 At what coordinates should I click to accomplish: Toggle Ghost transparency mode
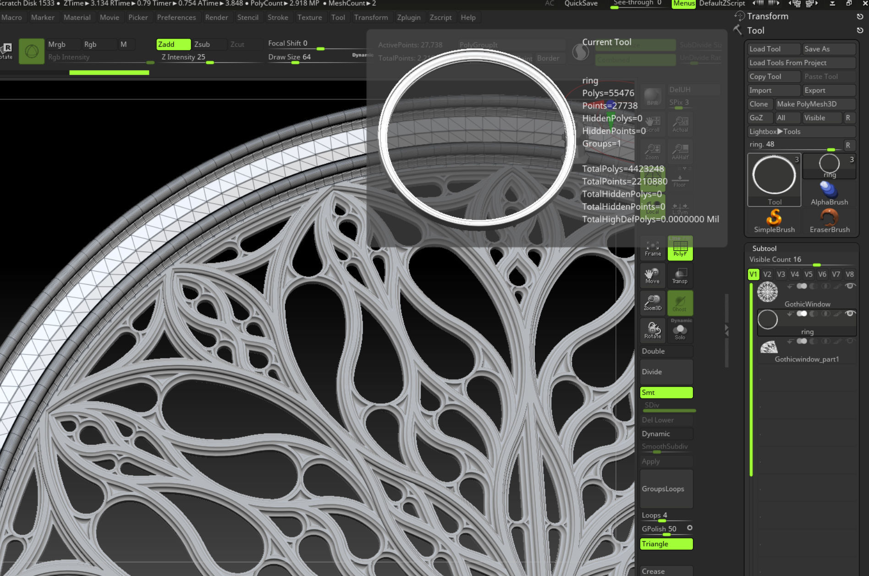click(680, 303)
